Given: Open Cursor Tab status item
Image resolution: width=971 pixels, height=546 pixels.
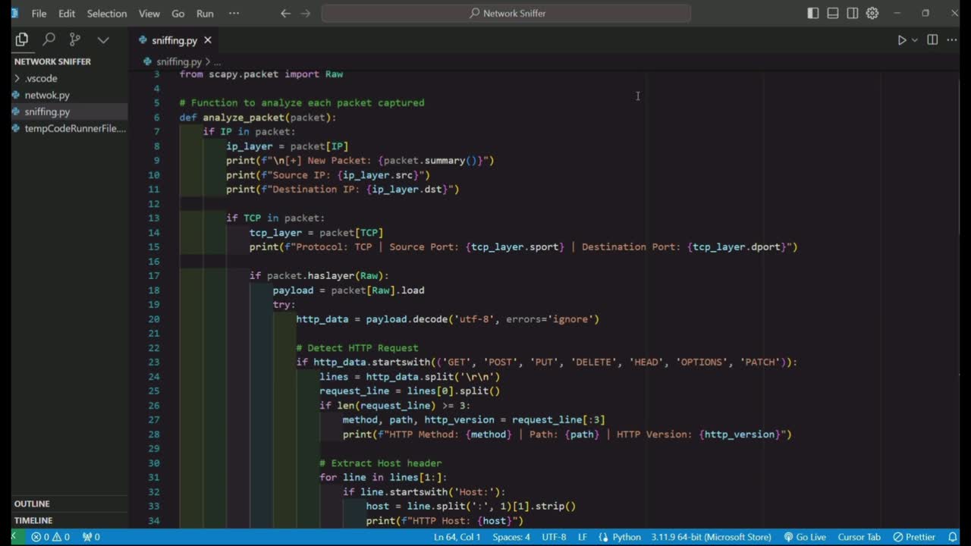Looking at the screenshot, I should 859,537.
